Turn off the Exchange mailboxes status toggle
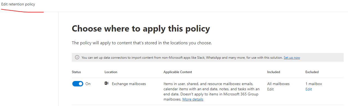The image size is (348, 106). [x=78, y=84]
